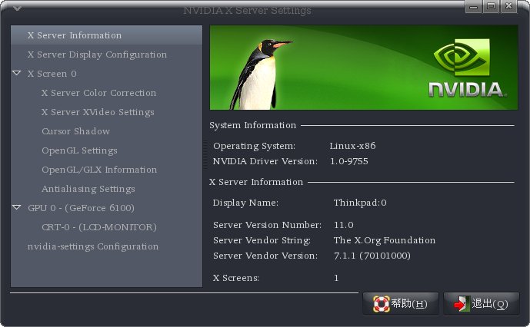Viewport: 530px width, 327px height.
Task: Click the Quit (退出) button
Action: tap(482, 304)
